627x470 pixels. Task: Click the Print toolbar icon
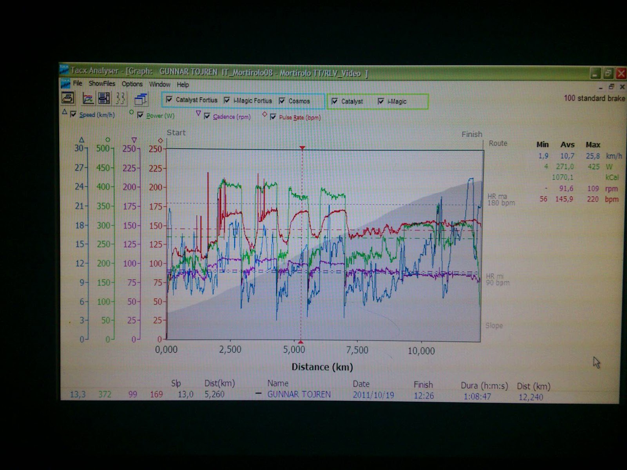click(x=68, y=98)
